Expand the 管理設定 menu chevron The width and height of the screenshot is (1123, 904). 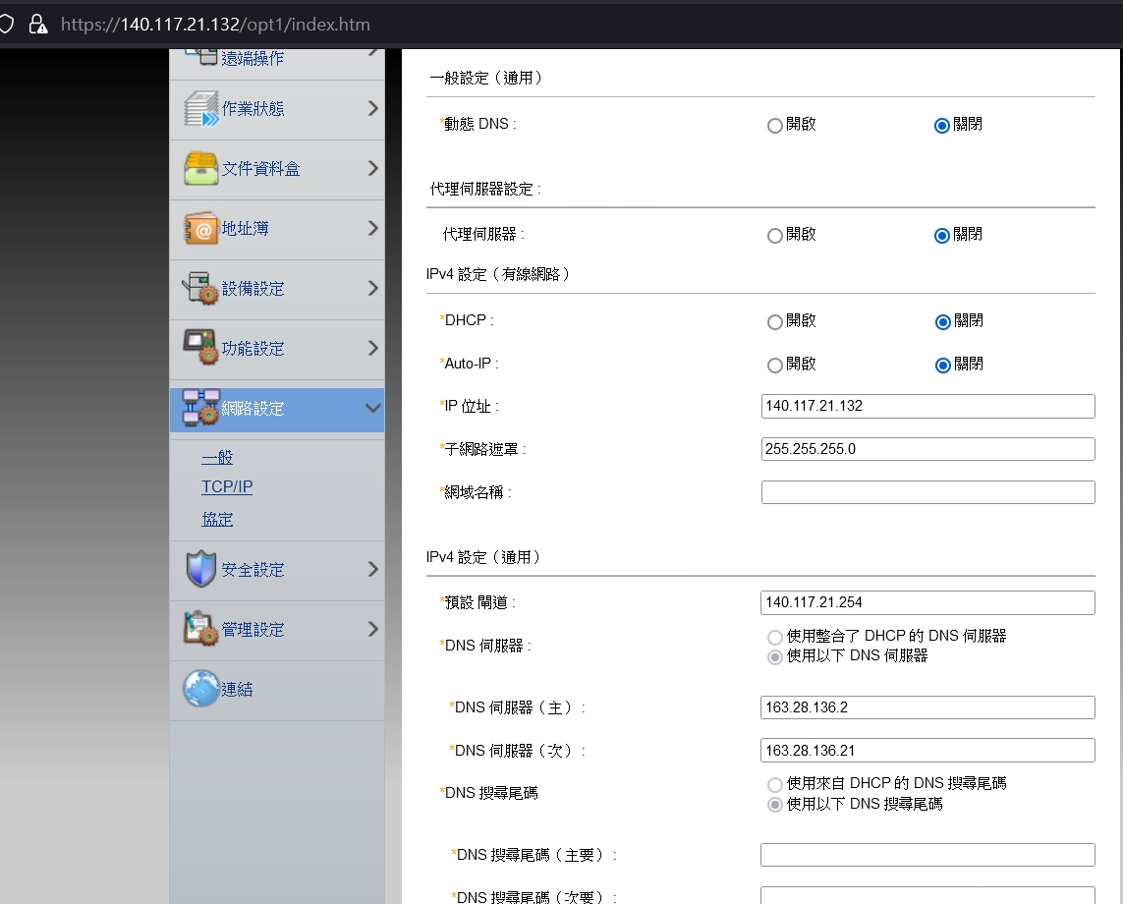(x=372, y=629)
